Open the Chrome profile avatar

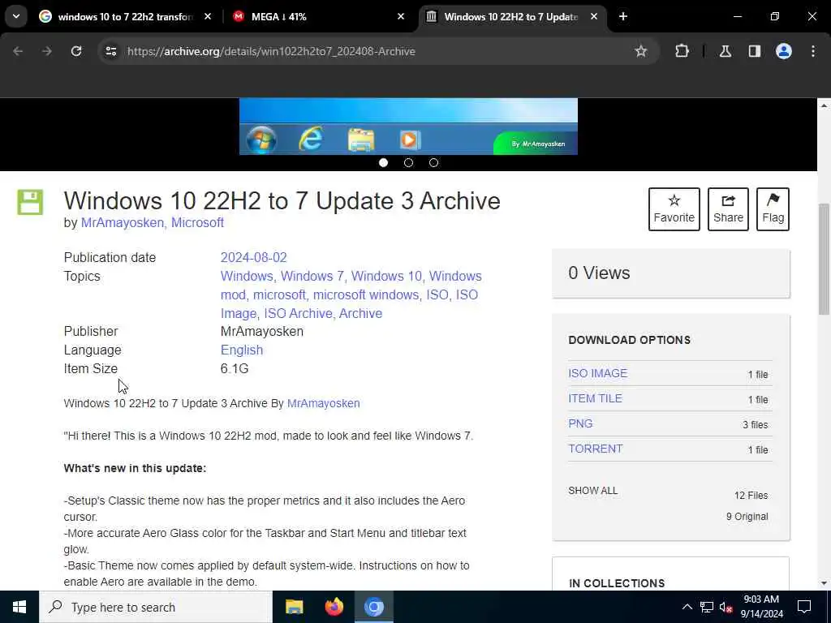coord(783,51)
